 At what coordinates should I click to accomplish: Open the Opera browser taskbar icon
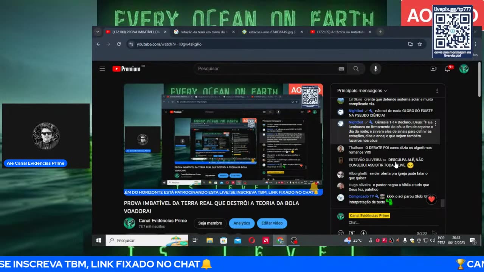pyautogui.click(x=252, y=240)
